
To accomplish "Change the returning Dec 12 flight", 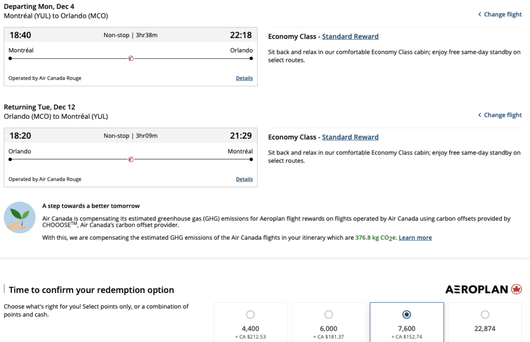I will click(x=502, y=115).
